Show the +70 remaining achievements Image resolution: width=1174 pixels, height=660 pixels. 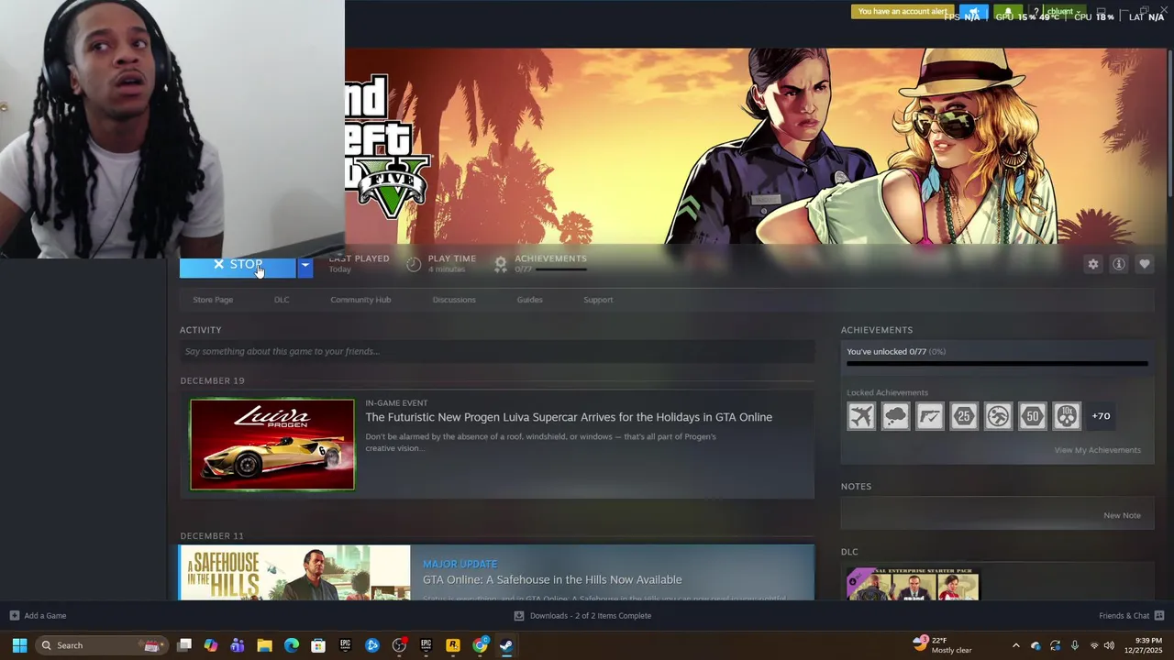pos(1101,416)
